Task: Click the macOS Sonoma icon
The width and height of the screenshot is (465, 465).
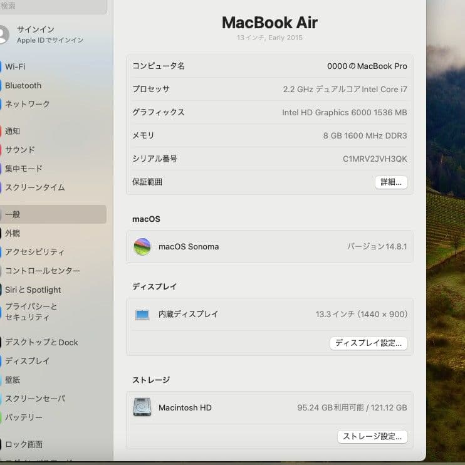Action: coord(142,246)
